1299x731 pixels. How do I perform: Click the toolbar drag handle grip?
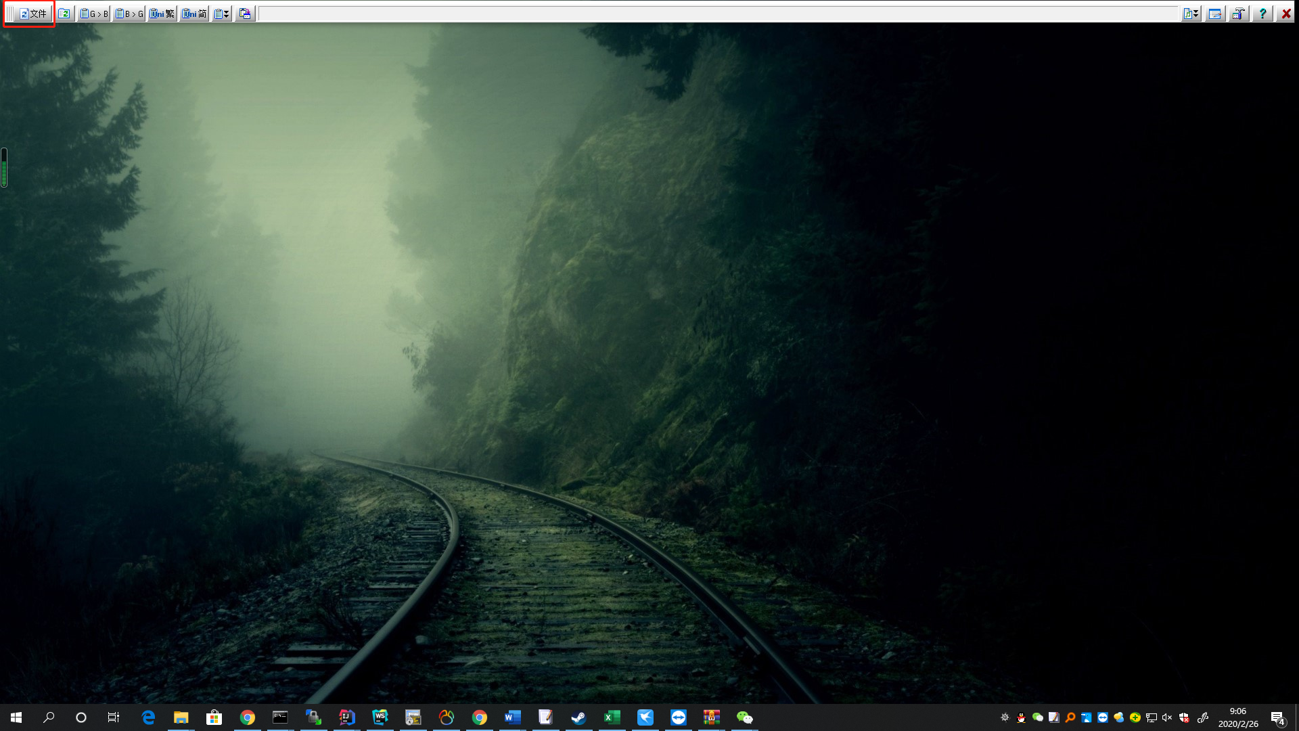(9, 14)
